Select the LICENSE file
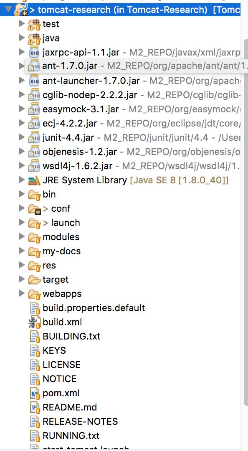The image size is (248, 451). click(61, 365)
